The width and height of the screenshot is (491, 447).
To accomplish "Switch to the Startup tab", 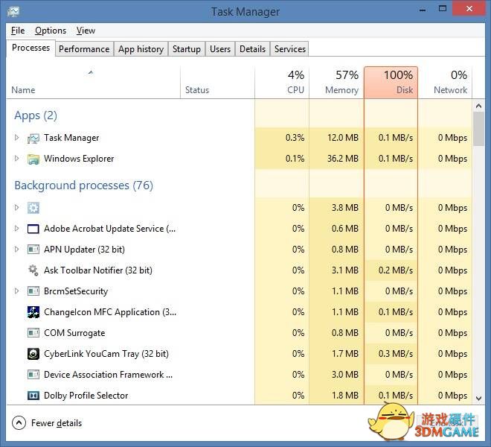I will [x=187, y=49].
